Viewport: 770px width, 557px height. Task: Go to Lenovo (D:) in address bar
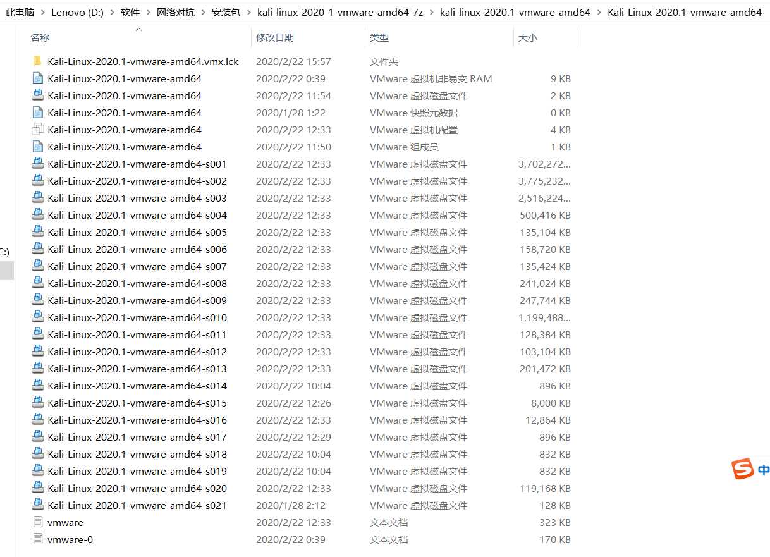point(77,12)
